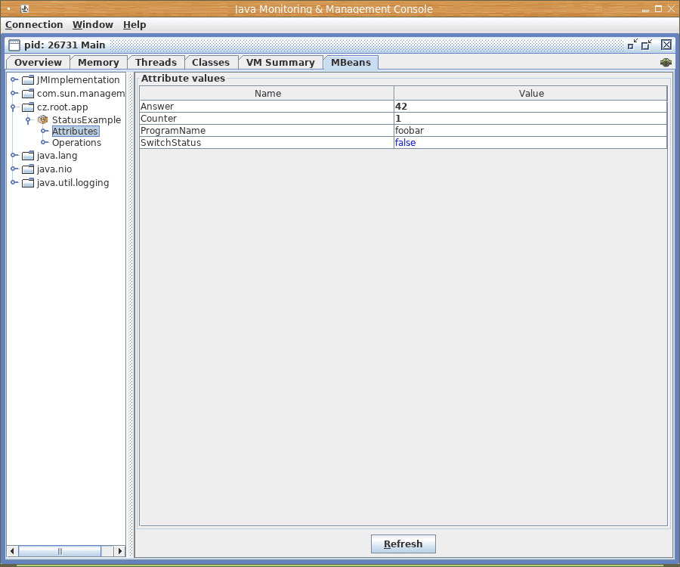Close the Java Monitoring console window
This screenshot has width=680, height=567.
672,9
